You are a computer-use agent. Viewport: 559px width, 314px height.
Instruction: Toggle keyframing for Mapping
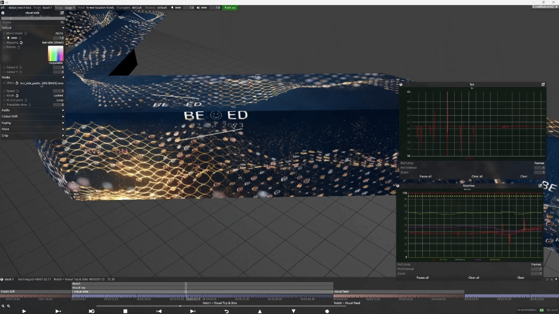pos(4,42)
